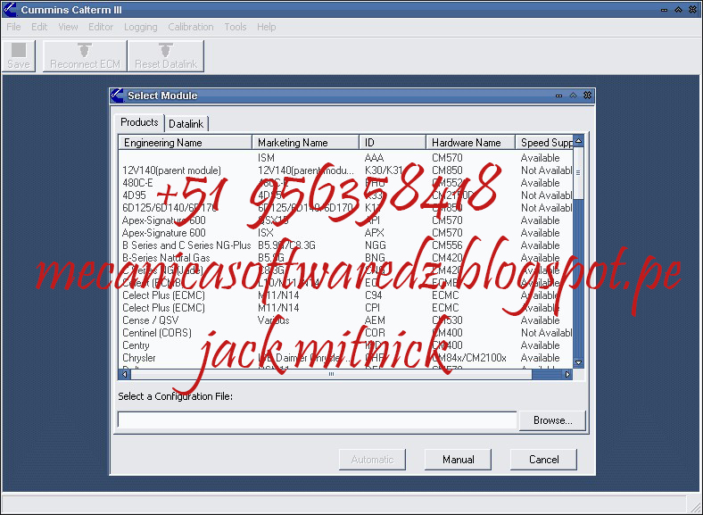Click the Manual button

pos(458,460)
